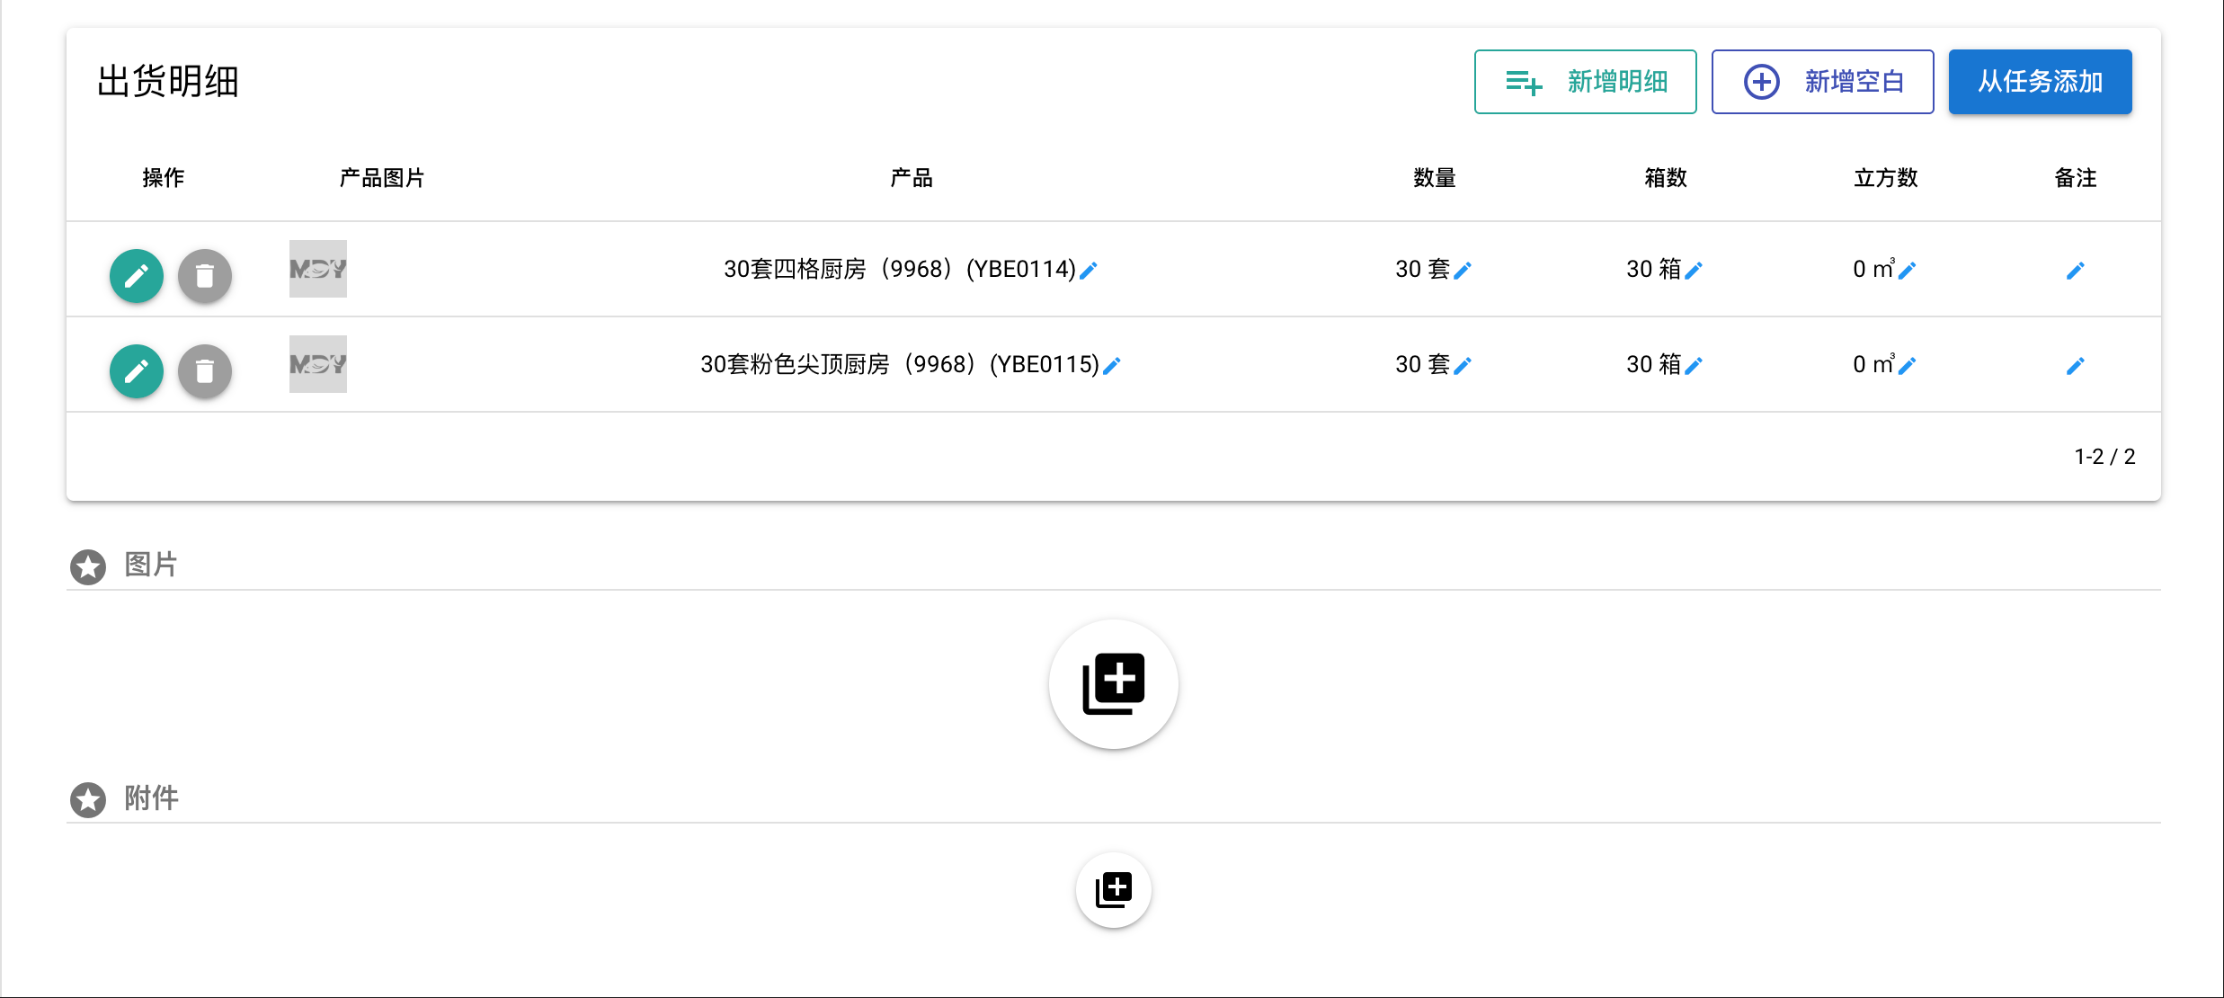Image resolution: width=2224 pixels, height=998 pixels.
Task: Edit remark pencil in second row
Action: tap(2076, 366)
